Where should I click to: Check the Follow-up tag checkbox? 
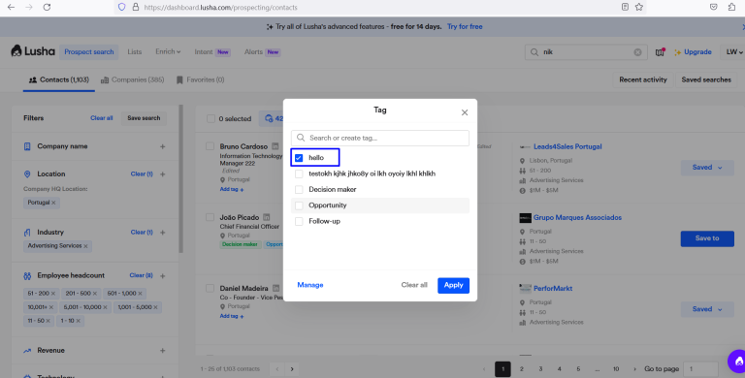299,221
